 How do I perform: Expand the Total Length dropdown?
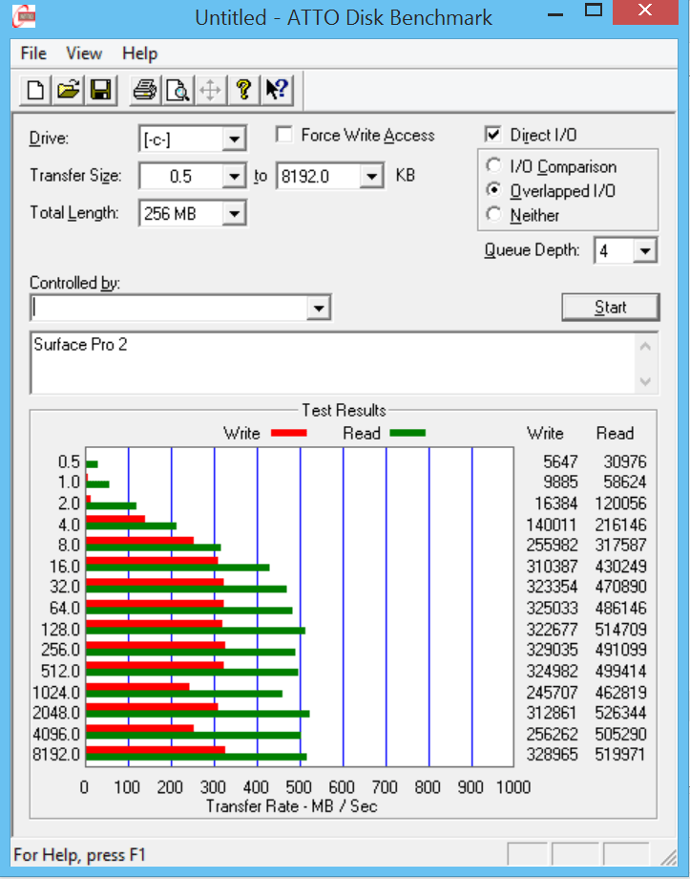(x=234, y=214)
